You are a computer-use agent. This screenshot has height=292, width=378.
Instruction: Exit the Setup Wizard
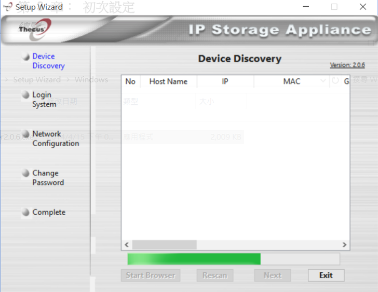pos(326,275)
